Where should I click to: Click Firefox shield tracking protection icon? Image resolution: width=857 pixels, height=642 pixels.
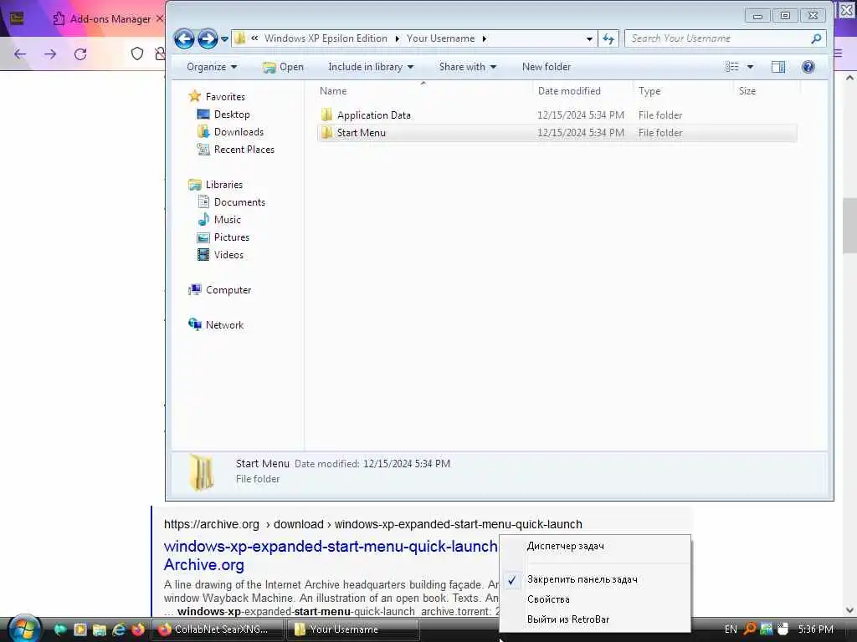(x=137, y=53)
